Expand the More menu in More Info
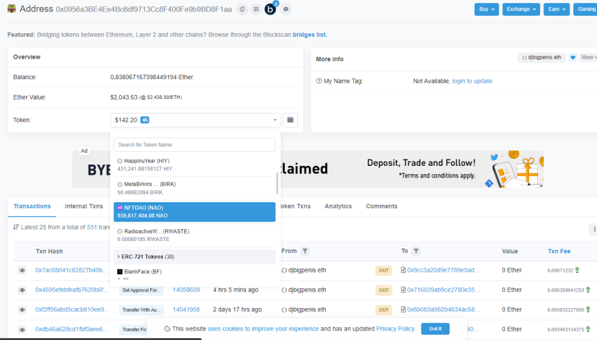597x340 pixels. point(589,57)
